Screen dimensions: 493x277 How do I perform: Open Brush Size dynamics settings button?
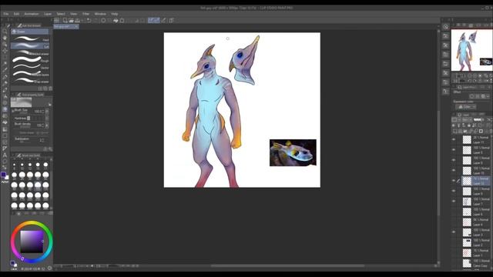click(x=47, y=112)
